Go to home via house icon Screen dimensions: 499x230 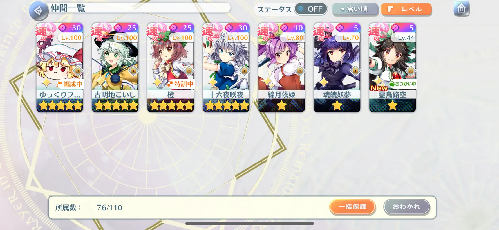tap(461, 9)
